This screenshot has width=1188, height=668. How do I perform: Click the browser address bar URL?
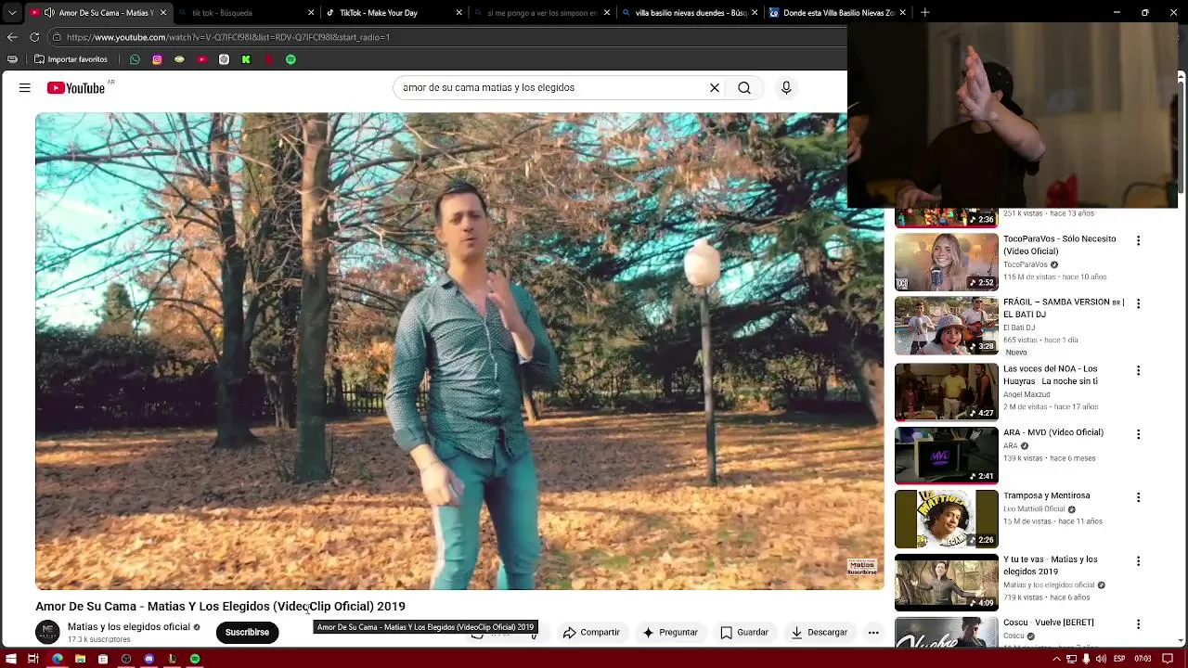click(x=228, y=37)
